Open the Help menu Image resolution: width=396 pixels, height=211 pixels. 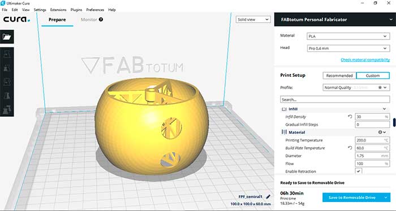coord(112,10)
